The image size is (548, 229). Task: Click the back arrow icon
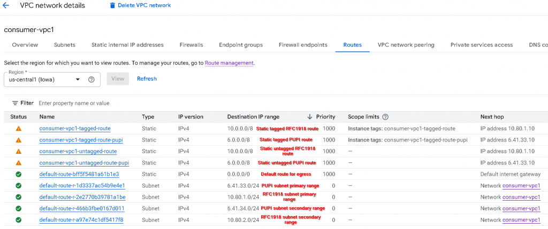pyautogui.click(x=6, y=5)
